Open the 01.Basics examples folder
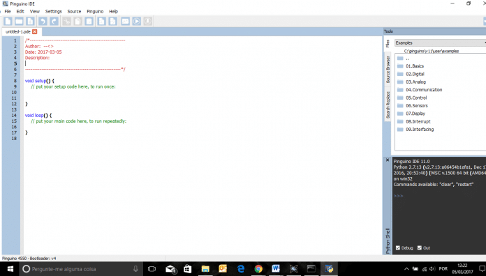This screenshot has height=276, width=486. point(414,66)
